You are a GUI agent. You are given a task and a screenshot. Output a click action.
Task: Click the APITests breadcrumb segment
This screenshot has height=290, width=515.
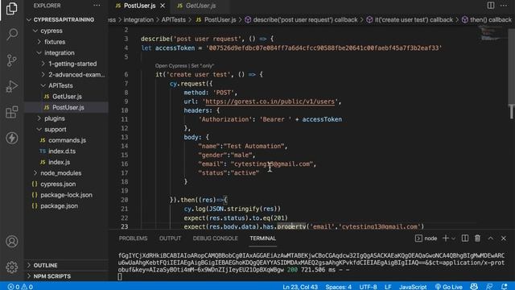point(174,19)
